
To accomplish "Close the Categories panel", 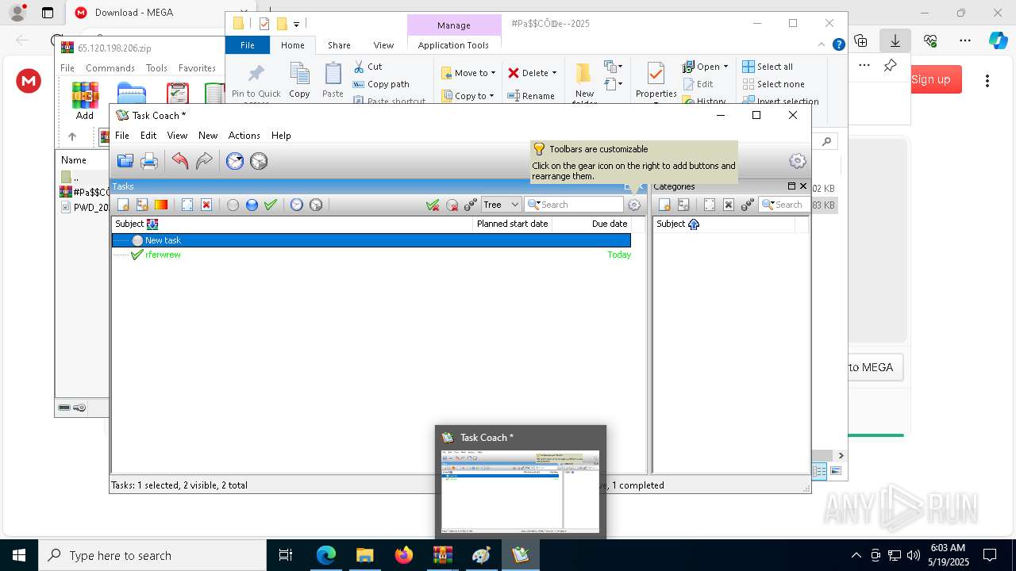I will point(803,186).
